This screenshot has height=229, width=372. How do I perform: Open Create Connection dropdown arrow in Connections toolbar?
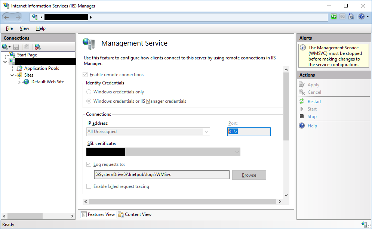tap(9, 47)
